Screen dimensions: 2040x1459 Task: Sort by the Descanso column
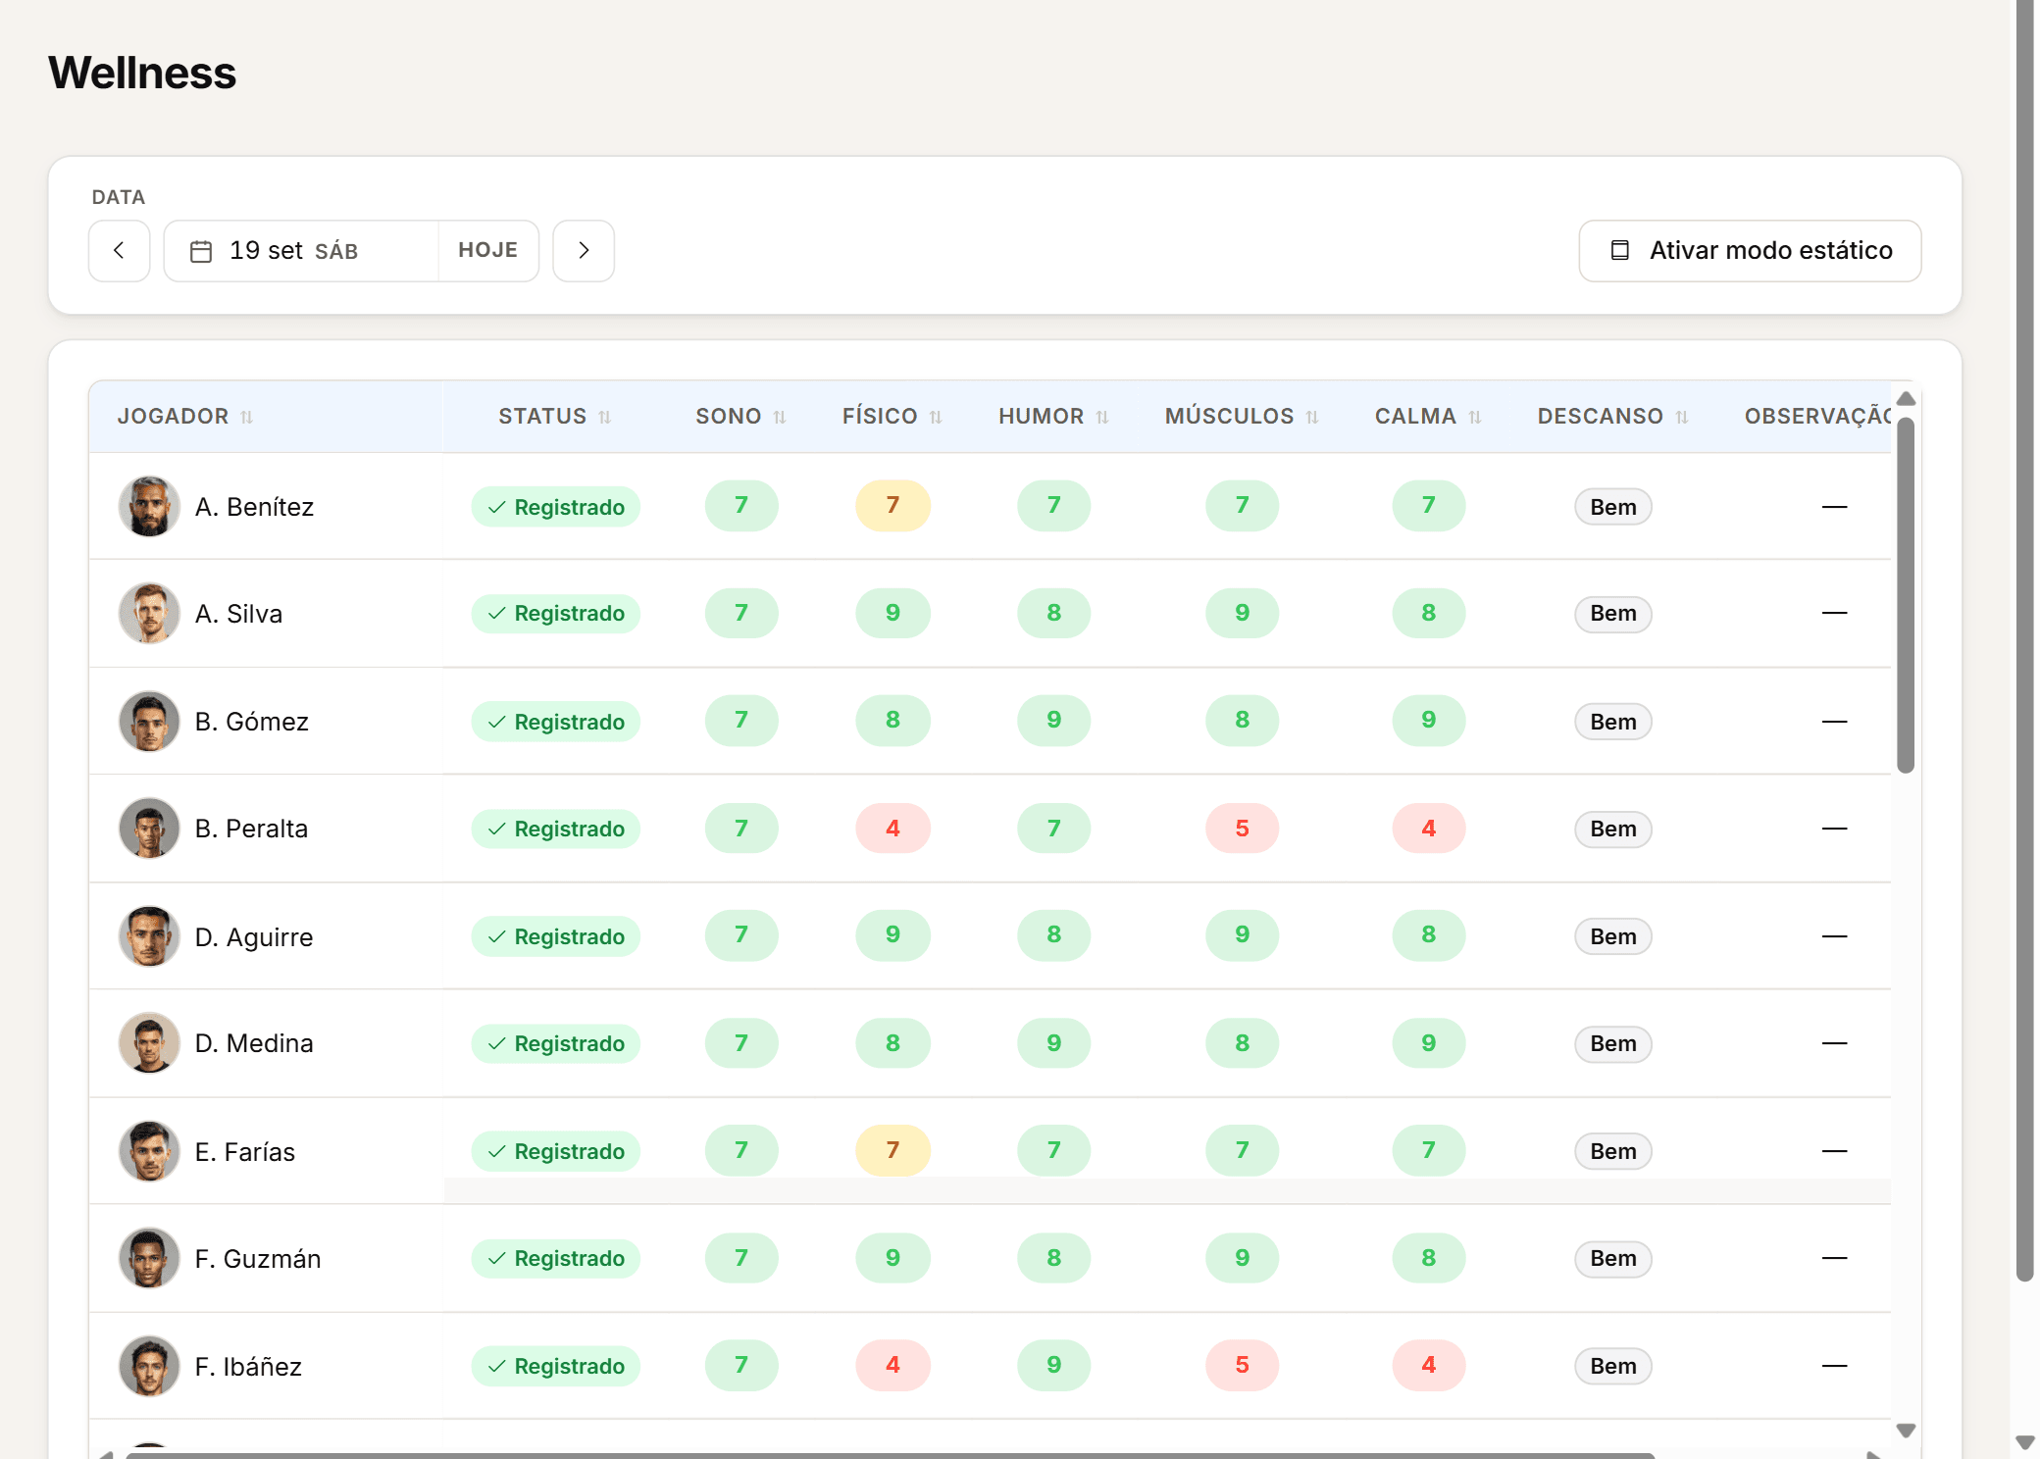pyautogui.click(x=1613, y=417)
